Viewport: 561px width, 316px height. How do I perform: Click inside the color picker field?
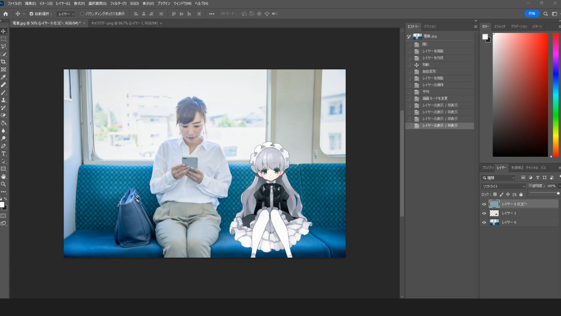click(520, 95)
